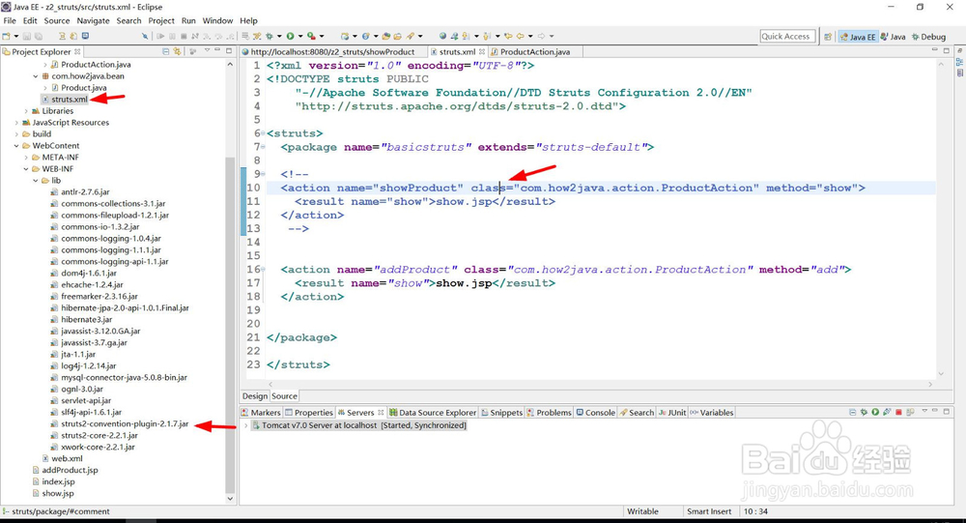Image resolution: width=966 pixels, height=523 pixels.
Task: Click the Restore icon in the right sidebar
Action: pyautogui.click(x=960, y=50)
